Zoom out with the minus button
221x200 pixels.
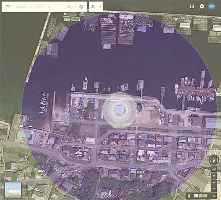(x=214, y=189)
